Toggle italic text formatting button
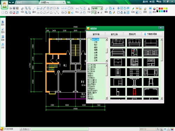Viewport: 175px width, 131px height. click(101, 13)
